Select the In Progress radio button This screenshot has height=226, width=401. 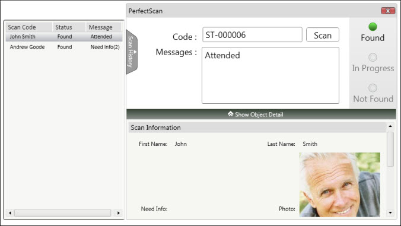373,58
